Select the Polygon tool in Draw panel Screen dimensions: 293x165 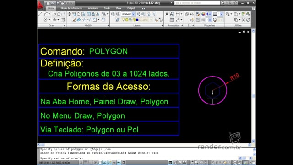point(59,14)
